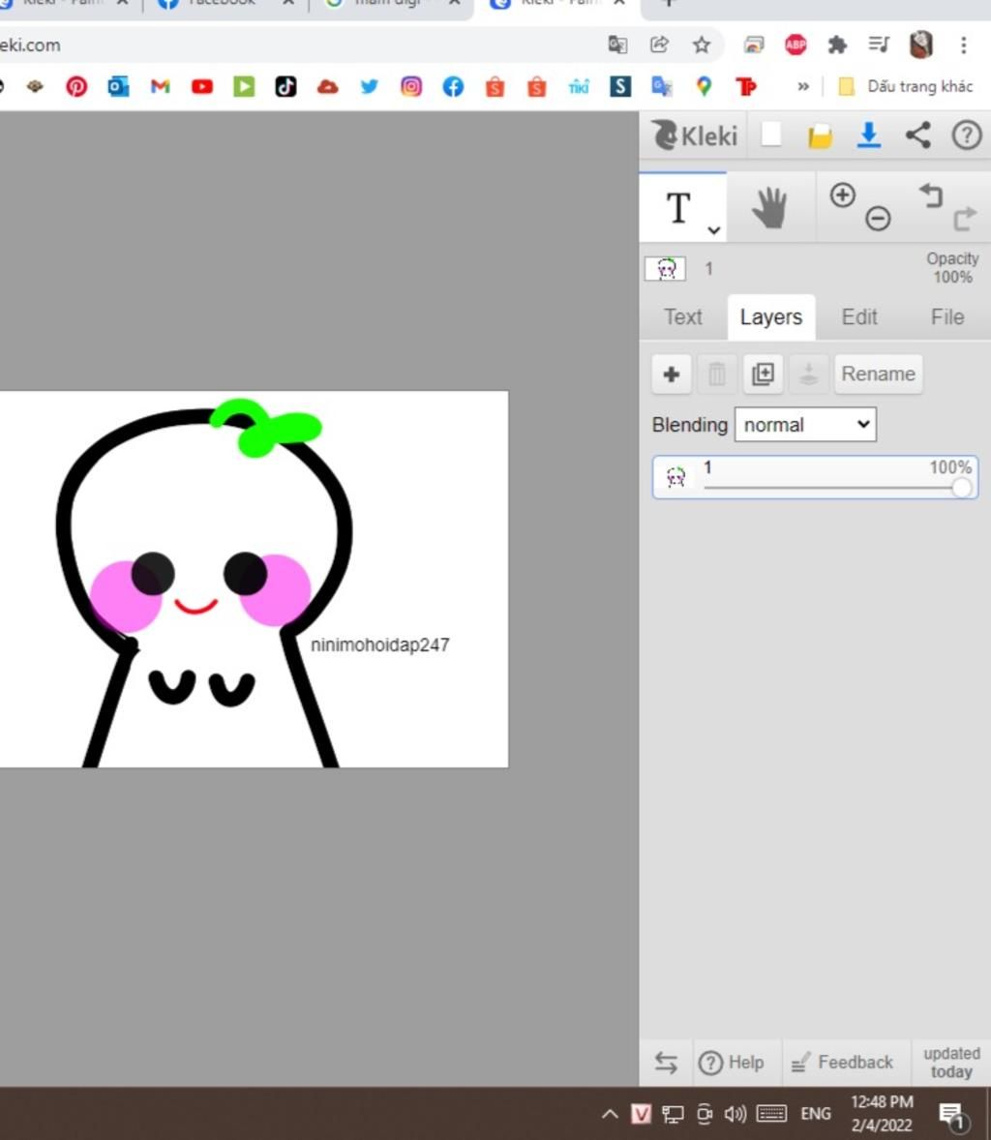Open the Blending mode dropdown
This screenshot has height=1140, width=991.
(x=805, y=425)
